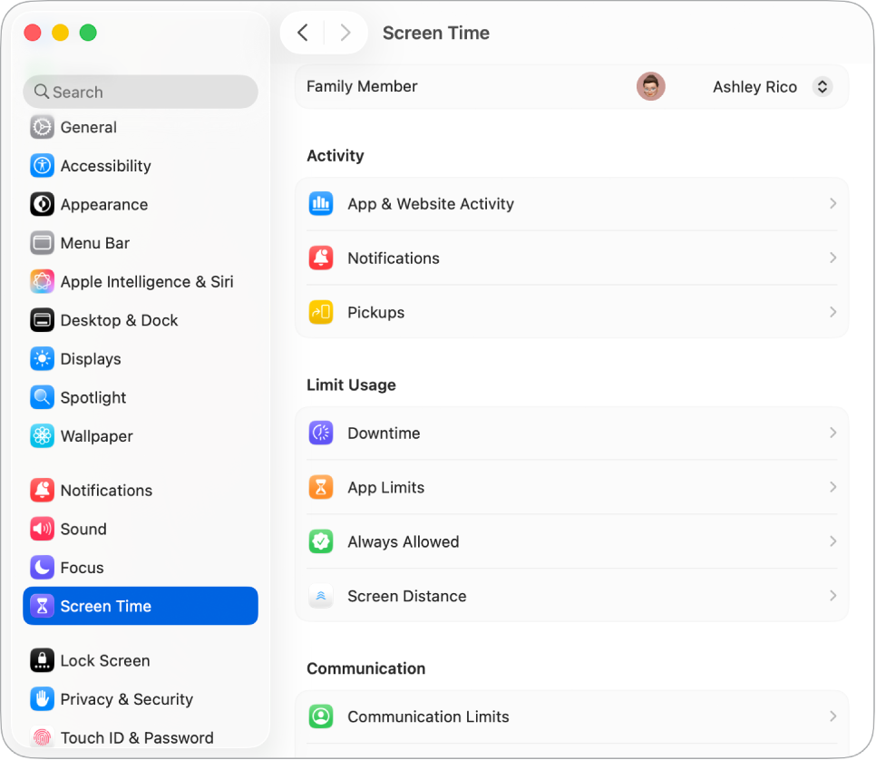Select the Apple Intelligence & Siri sidebar icon
The image size is (876, 760).
tap(42, 281)
